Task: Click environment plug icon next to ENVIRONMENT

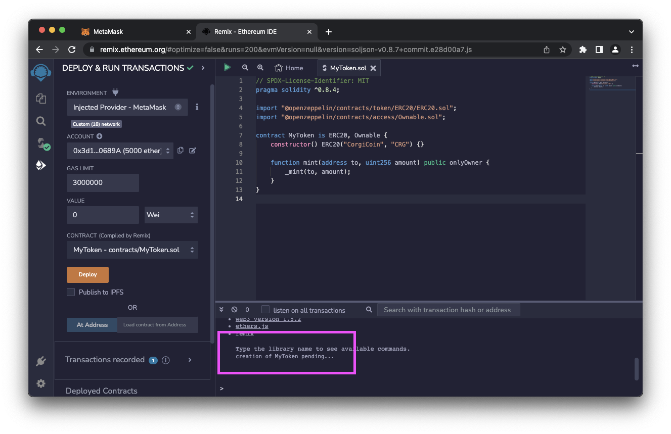Action: (x=115, y=92)
